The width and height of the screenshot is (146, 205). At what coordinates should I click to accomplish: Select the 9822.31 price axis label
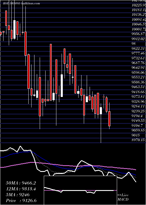click(x=138, y=49)
